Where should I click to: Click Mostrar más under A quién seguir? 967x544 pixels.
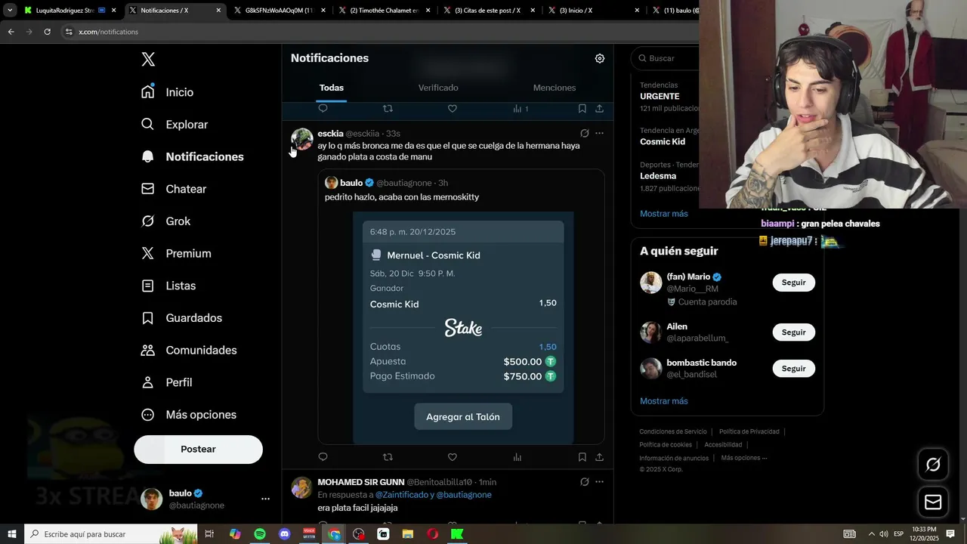[664, 401]
